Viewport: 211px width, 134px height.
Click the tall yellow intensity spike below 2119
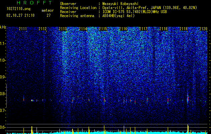point(188,129)
